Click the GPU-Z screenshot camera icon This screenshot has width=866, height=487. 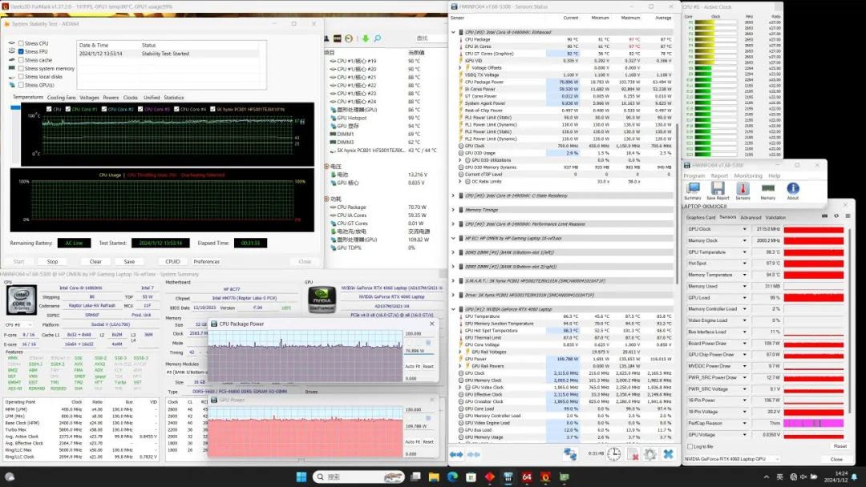click(x=824, y=215)
